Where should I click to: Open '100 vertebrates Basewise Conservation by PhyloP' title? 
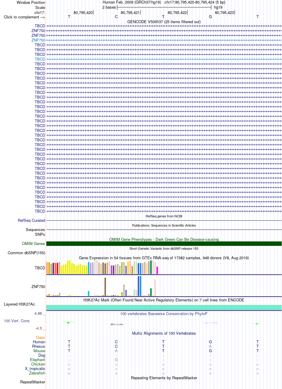[164, 314]
